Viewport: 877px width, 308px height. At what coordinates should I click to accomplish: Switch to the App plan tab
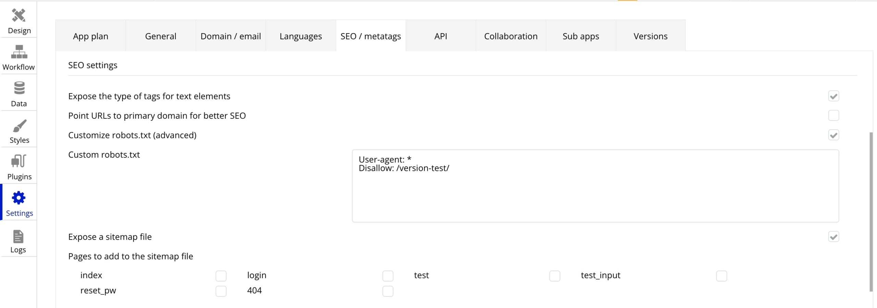90,36
